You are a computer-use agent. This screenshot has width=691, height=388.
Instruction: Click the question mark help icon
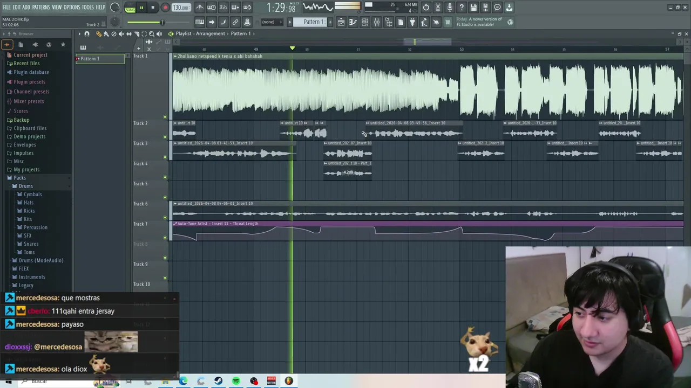pyautogui.click(x=462, y=8)
